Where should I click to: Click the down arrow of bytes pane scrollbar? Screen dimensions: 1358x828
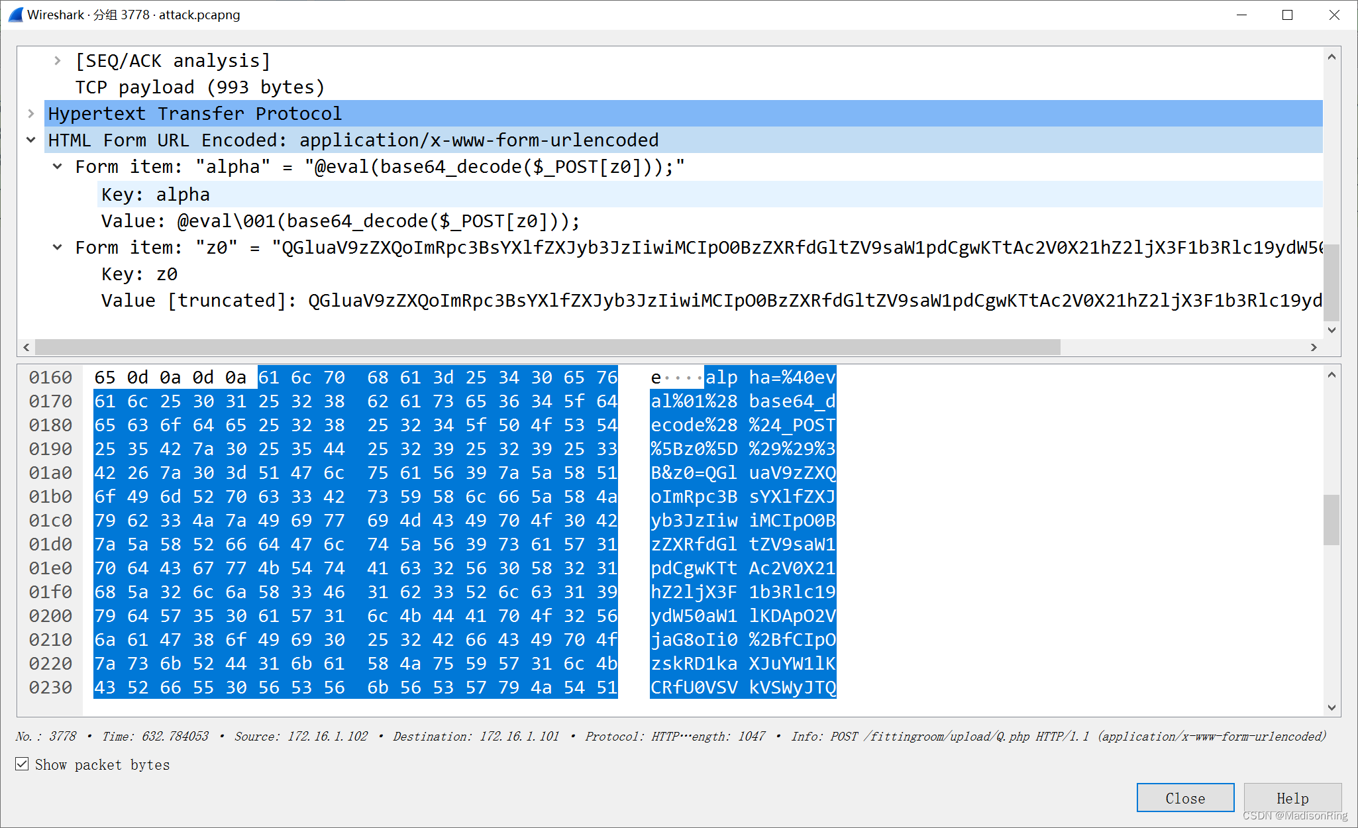[1332, 707]
